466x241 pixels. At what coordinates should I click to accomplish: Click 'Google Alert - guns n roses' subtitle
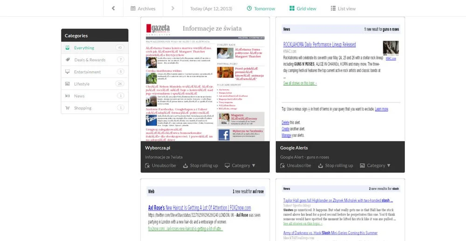pyautogui.click(x=305, y=157)
